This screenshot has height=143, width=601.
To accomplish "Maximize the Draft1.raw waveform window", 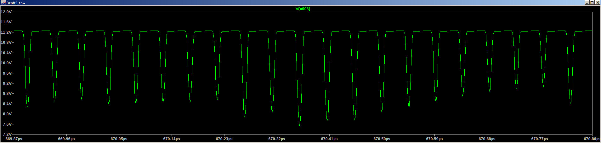I will 592,3.
